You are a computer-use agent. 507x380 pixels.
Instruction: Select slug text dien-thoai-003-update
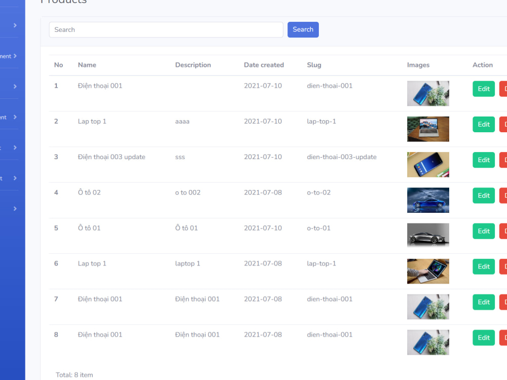coord(342,157)
